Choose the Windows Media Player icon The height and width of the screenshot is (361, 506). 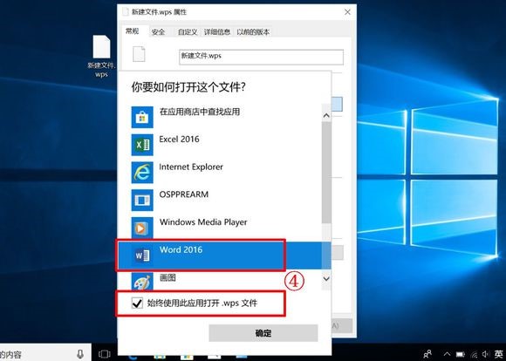[142, 228]
